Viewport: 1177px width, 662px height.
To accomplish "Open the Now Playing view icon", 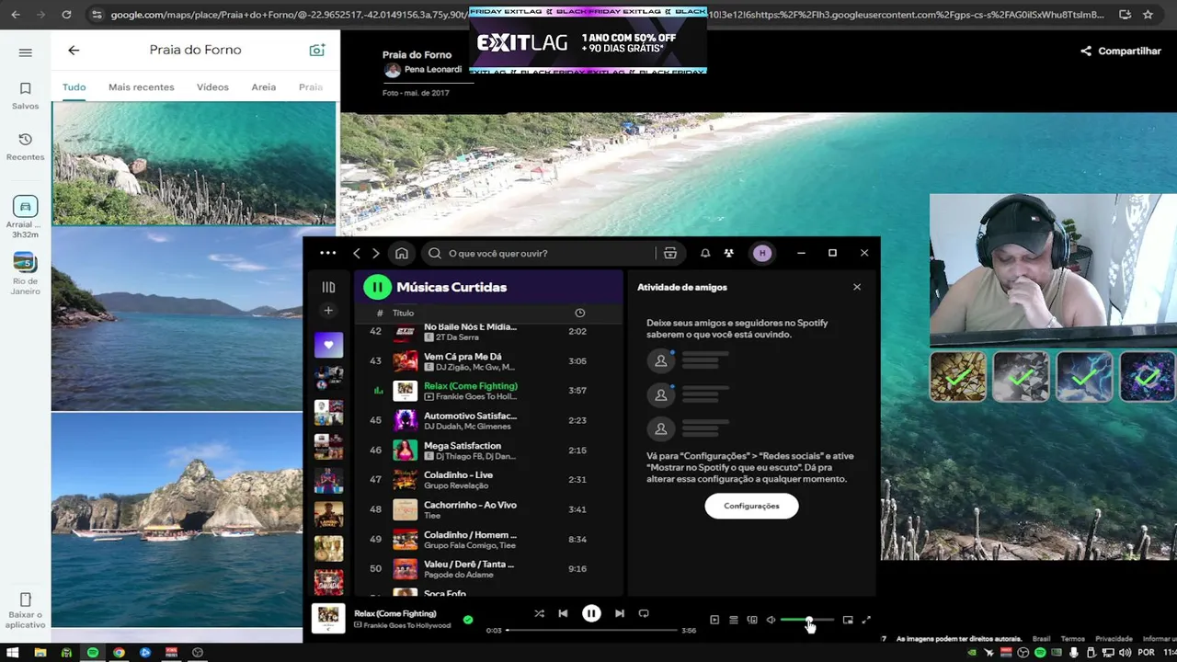I will click(714, 620).
